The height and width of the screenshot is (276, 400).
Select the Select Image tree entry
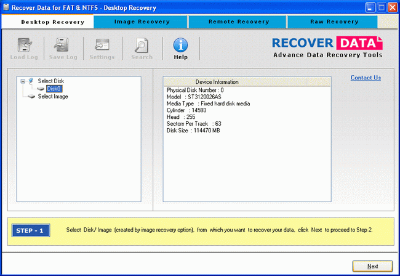pos(52,97)
